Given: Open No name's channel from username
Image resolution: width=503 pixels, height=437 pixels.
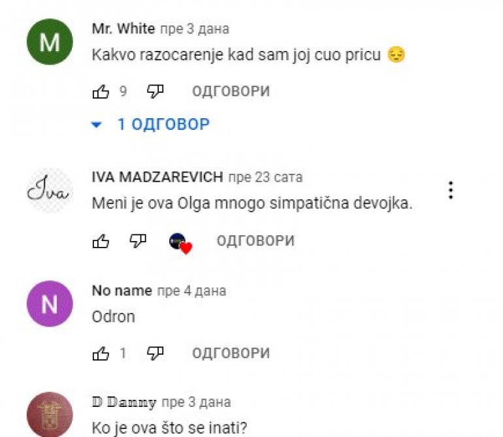Looking at the screenshot, I should pyautogui.click(x=122, y=291).
